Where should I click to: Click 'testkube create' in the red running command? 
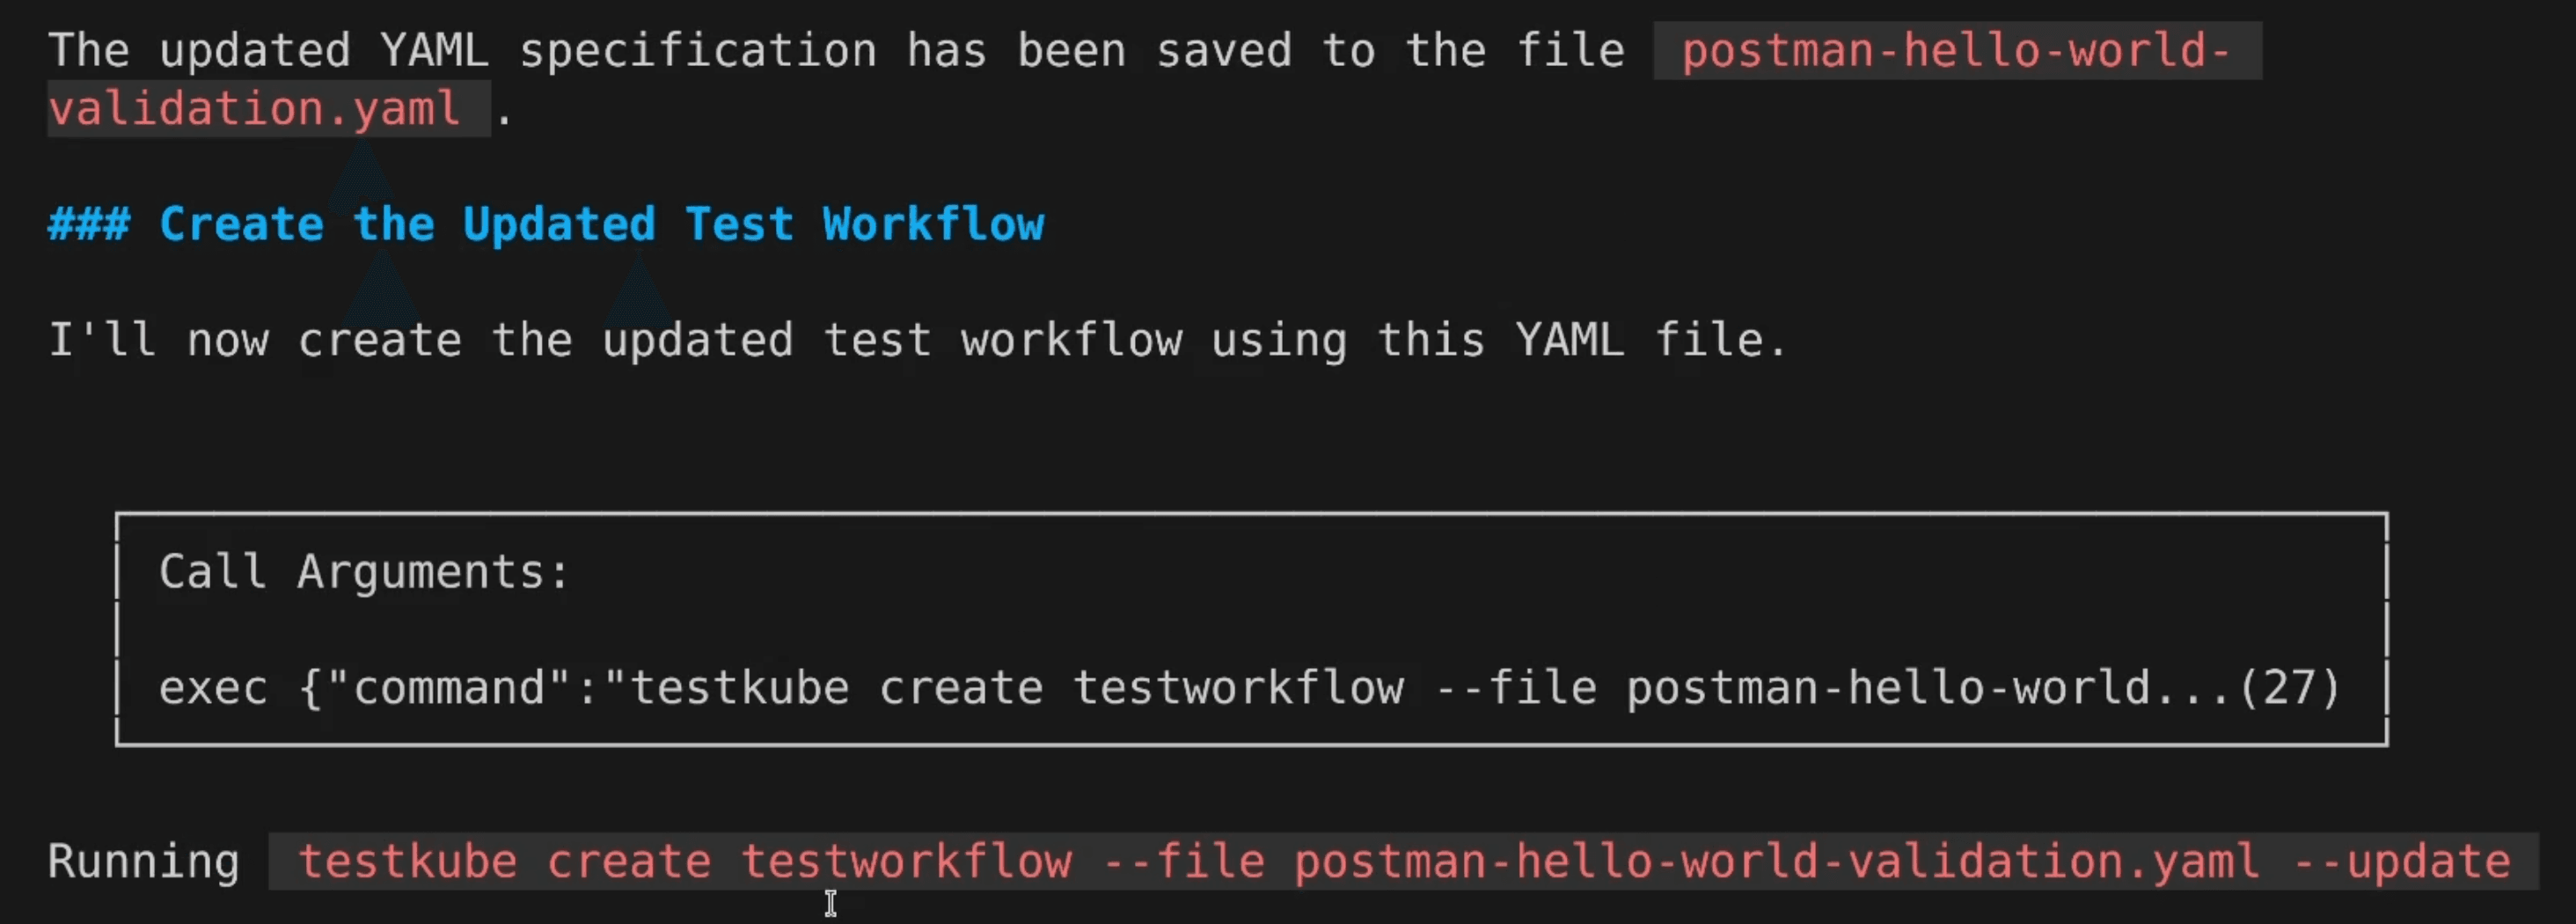(505, 862)
